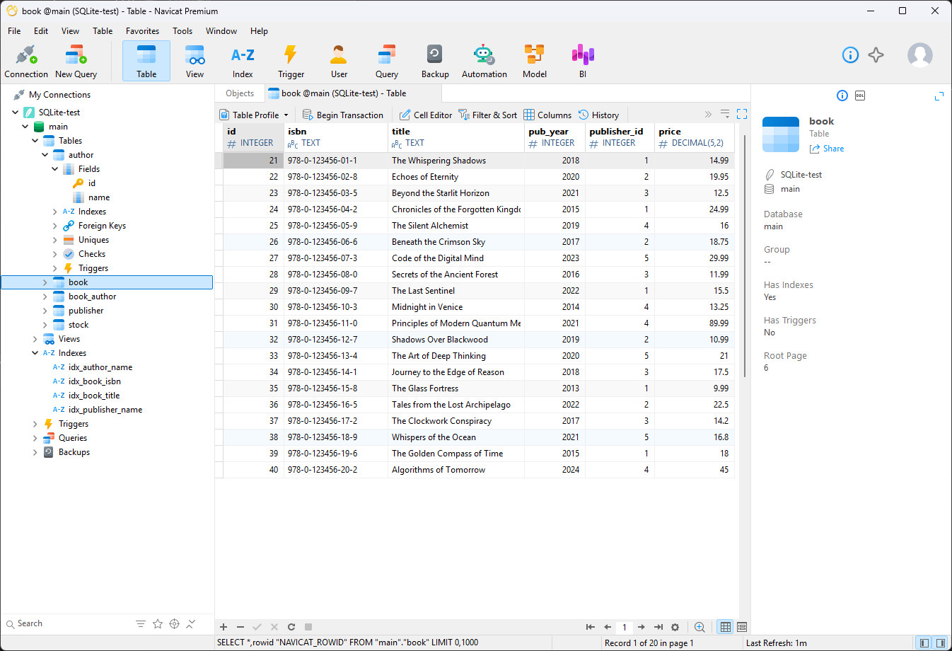
Task: Go to the last page of records
Action: pyautogui.click(x=658, y=627)
